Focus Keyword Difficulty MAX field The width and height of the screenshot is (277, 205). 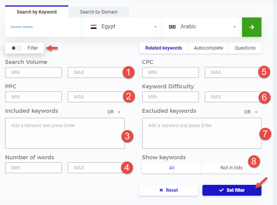[233, 97]
